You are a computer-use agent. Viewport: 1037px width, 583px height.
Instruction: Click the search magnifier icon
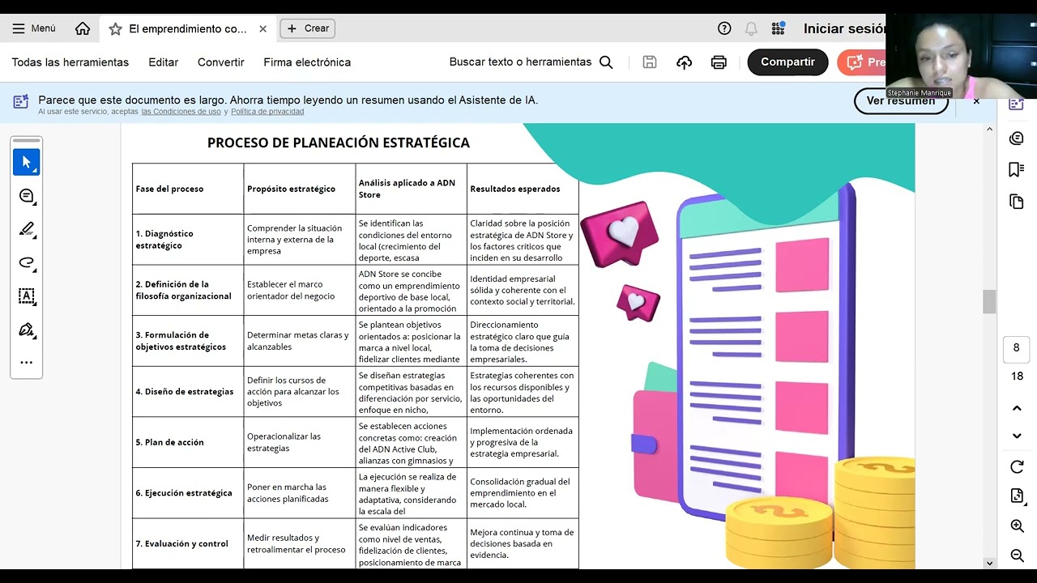click(606, 62)
